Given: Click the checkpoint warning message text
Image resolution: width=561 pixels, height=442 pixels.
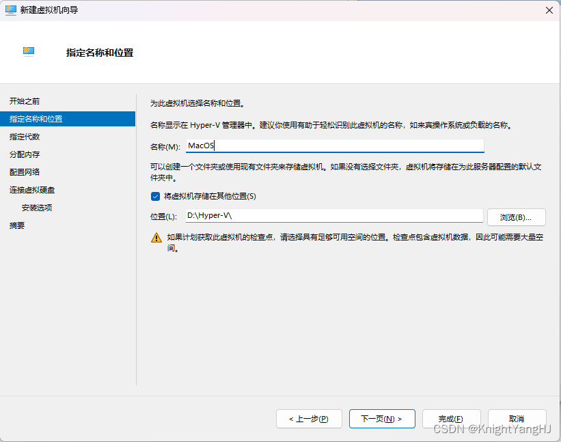Looking at the screenshot, I should click(355, 243).
